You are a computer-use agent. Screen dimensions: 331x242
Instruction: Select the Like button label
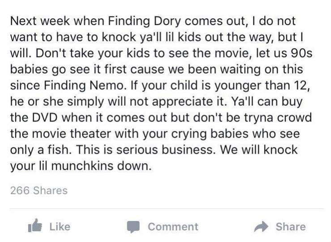click(60, 227)
